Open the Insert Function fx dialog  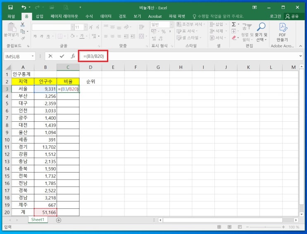click(x=73, y=56)
